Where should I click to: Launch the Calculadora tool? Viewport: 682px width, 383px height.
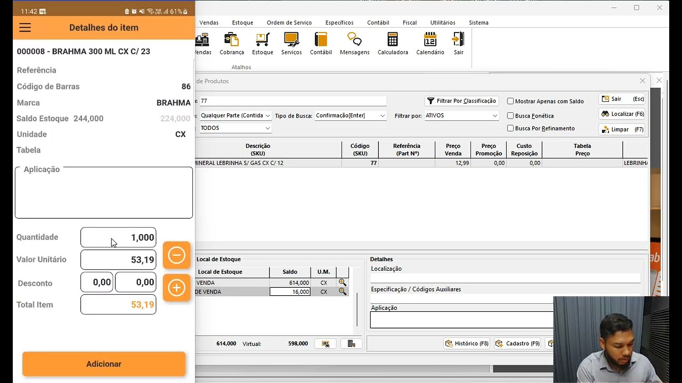tap(393, 44)
